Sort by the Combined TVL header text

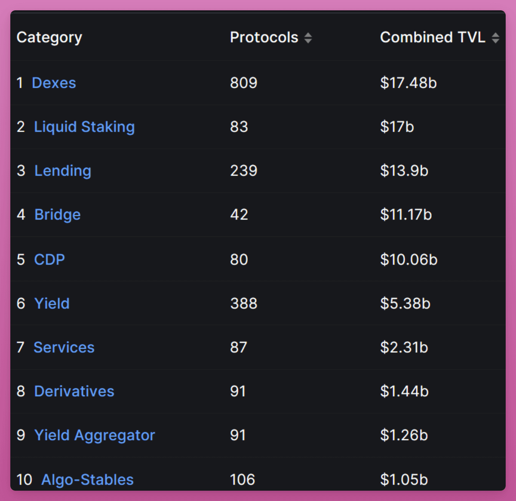pyautogui.click(x=433, y=37)
